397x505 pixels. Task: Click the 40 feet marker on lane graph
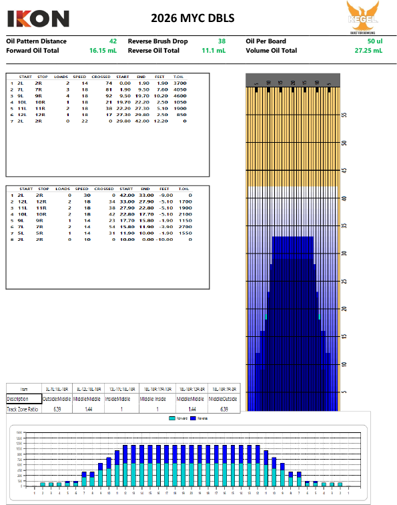coord(344,198)
